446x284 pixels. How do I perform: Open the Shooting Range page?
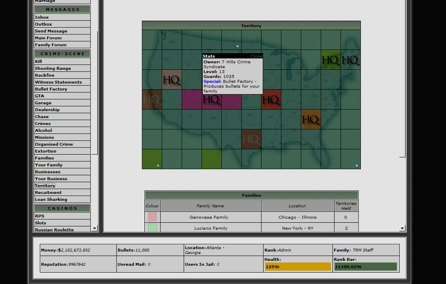coord(53,69)
